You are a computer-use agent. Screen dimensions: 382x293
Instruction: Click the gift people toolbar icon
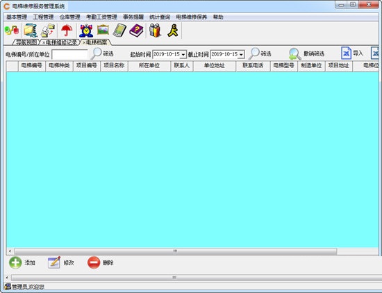[x=155, y=31]
